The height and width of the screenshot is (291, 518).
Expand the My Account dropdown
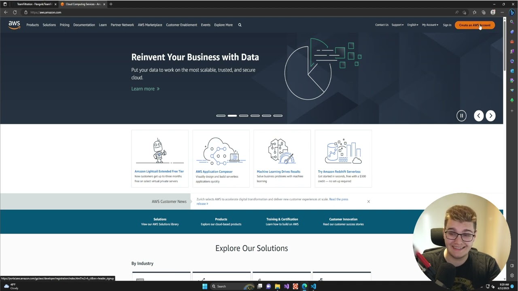430,25
